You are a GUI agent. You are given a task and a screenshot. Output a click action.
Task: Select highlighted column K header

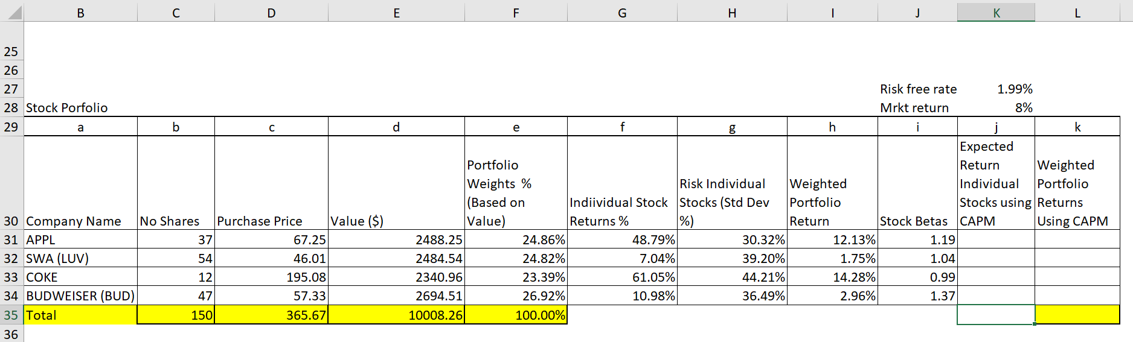pos(997,13)
